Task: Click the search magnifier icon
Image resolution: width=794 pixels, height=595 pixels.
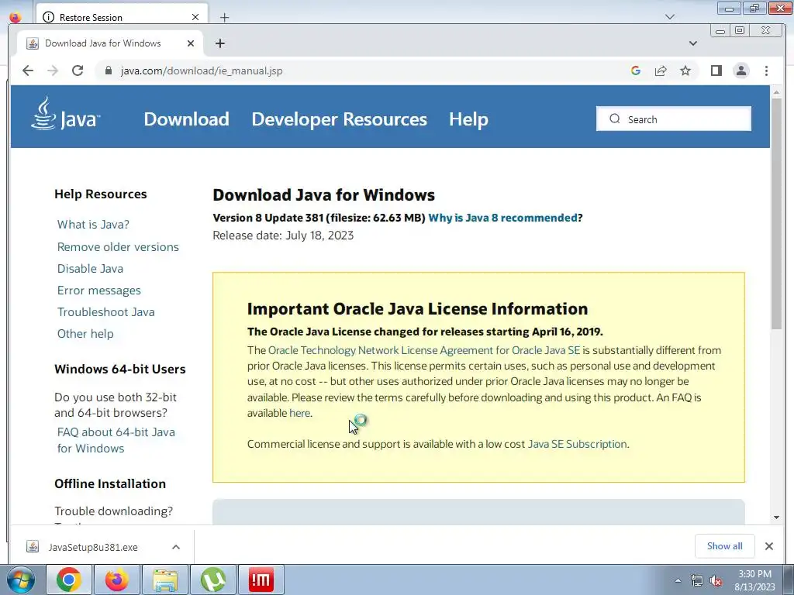Action: (615, 119)
